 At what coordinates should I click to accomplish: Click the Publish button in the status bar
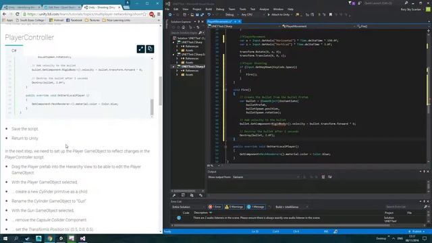tap(416, 232)
